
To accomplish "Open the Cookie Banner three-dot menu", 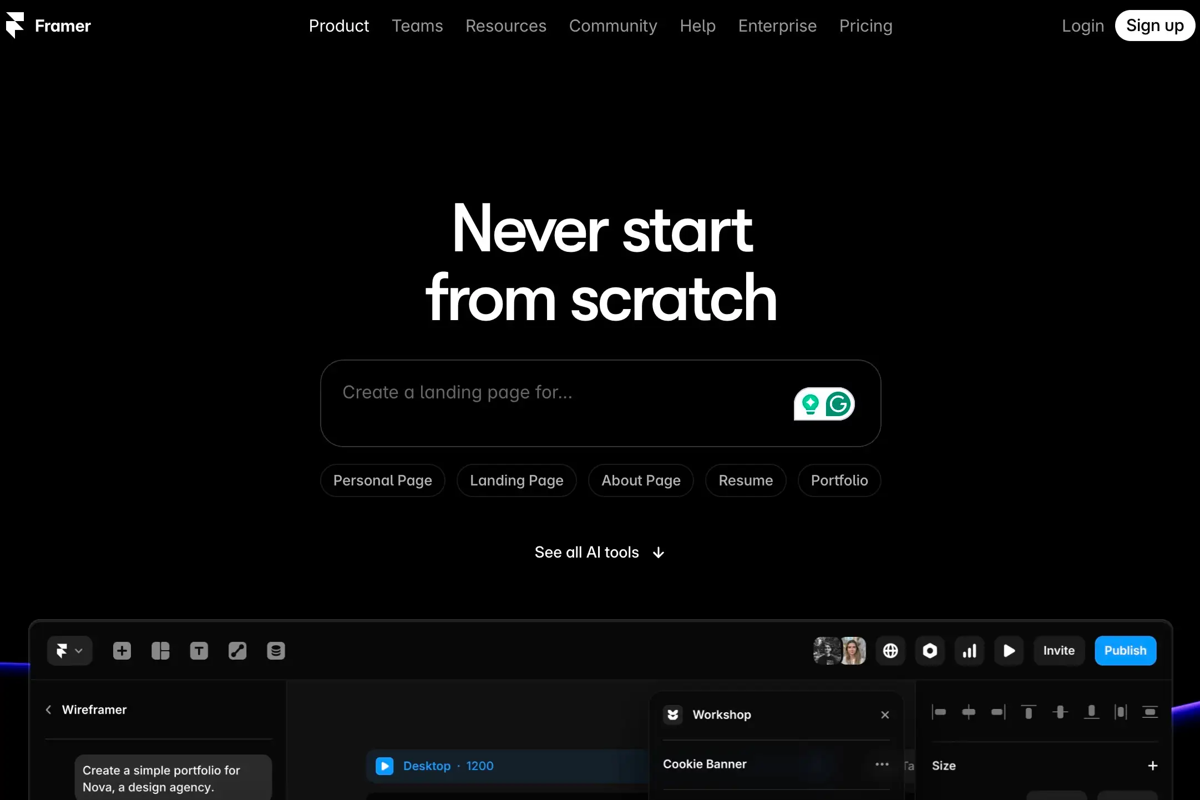I will click(x=882, y=764).
